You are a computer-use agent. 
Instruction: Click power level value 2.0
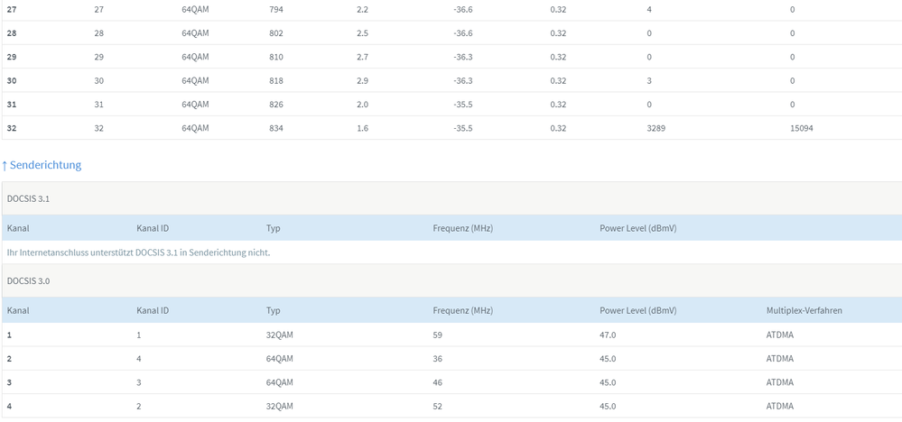[x=362, y=105]
